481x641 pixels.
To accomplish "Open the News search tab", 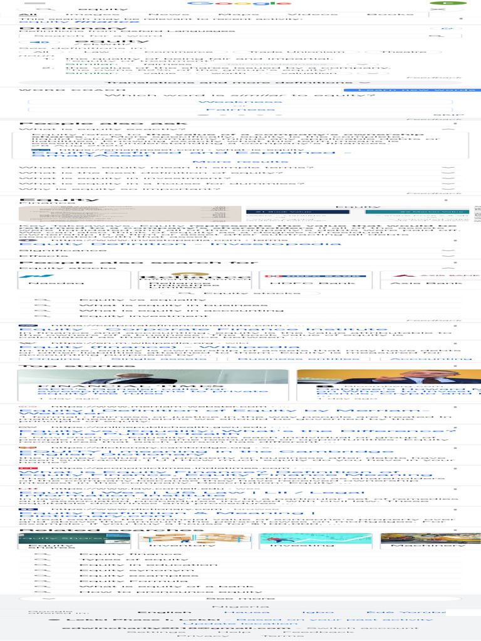I will point(169,14).
